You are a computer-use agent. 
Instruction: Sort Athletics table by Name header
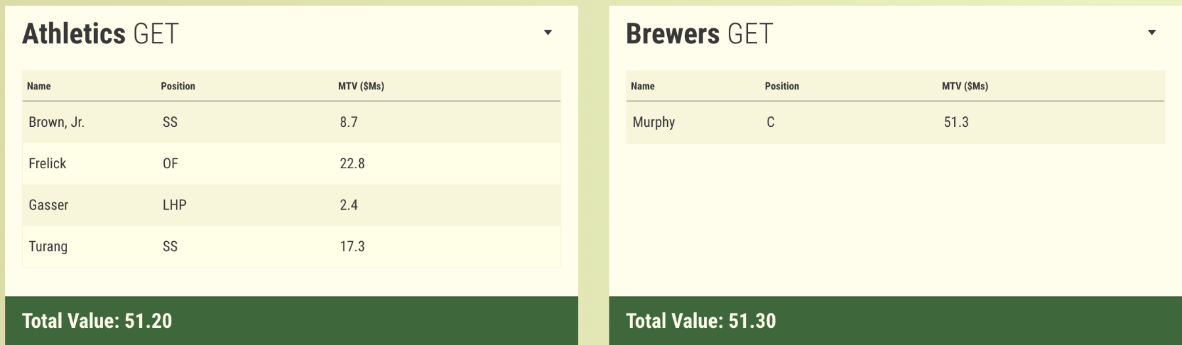[x=39, y=86]
